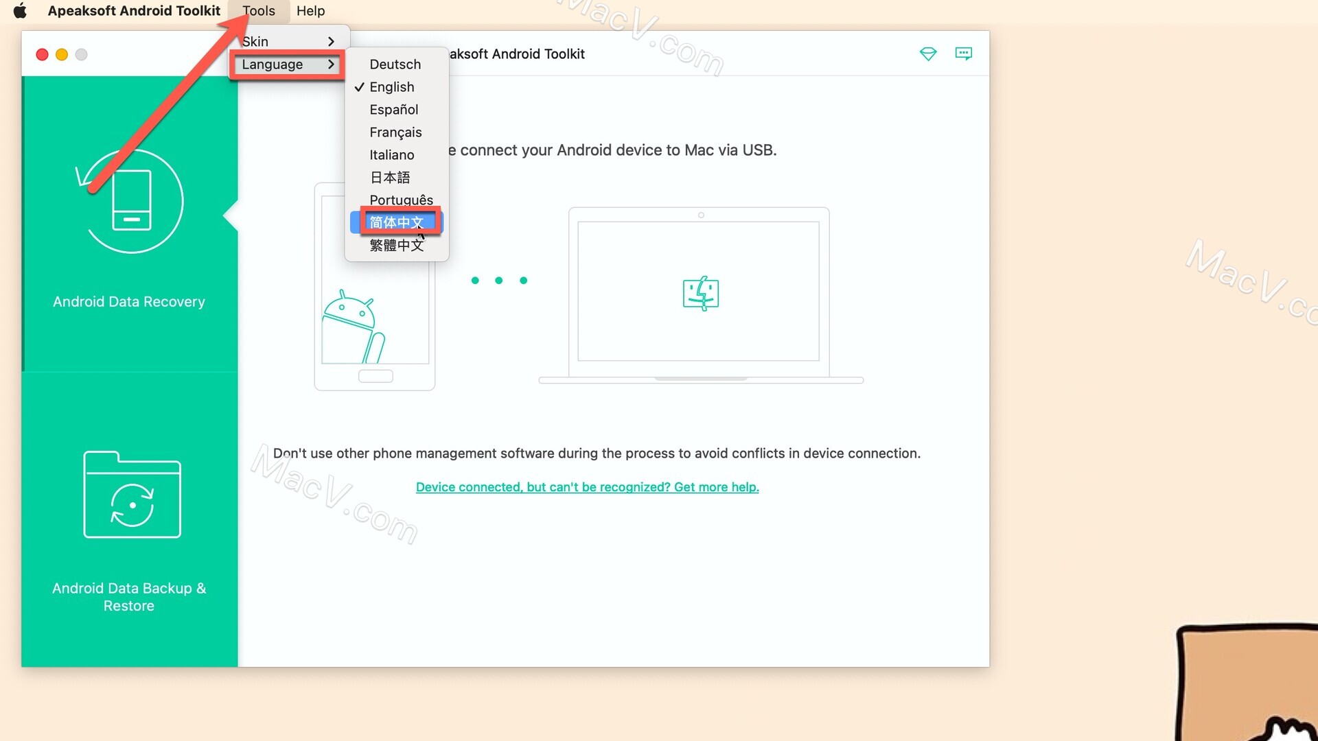Open 'Device connected, but can't be recognized' link
Image resolution: width=1318 pixels, height=741 pixels.
point(588,487)
